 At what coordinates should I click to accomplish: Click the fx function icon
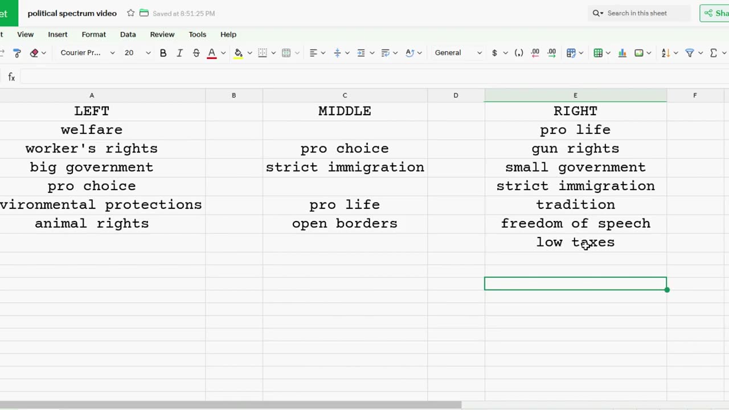[11, 77]
